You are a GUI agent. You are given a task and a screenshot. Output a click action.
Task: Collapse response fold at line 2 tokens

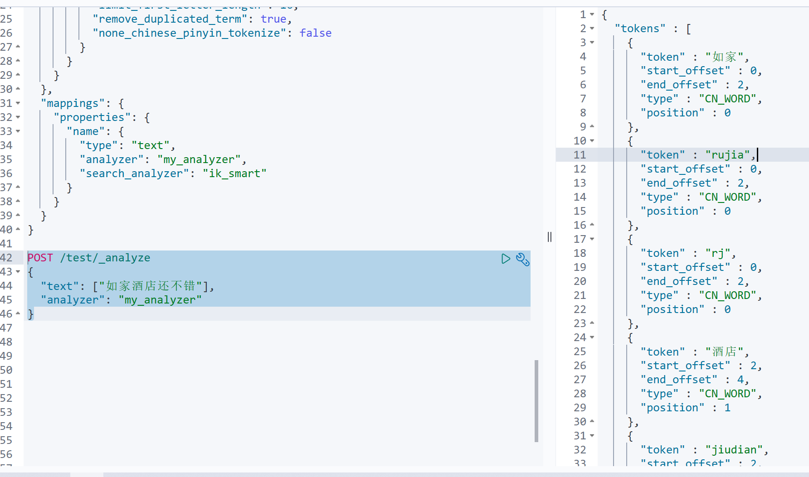point(592,29)
